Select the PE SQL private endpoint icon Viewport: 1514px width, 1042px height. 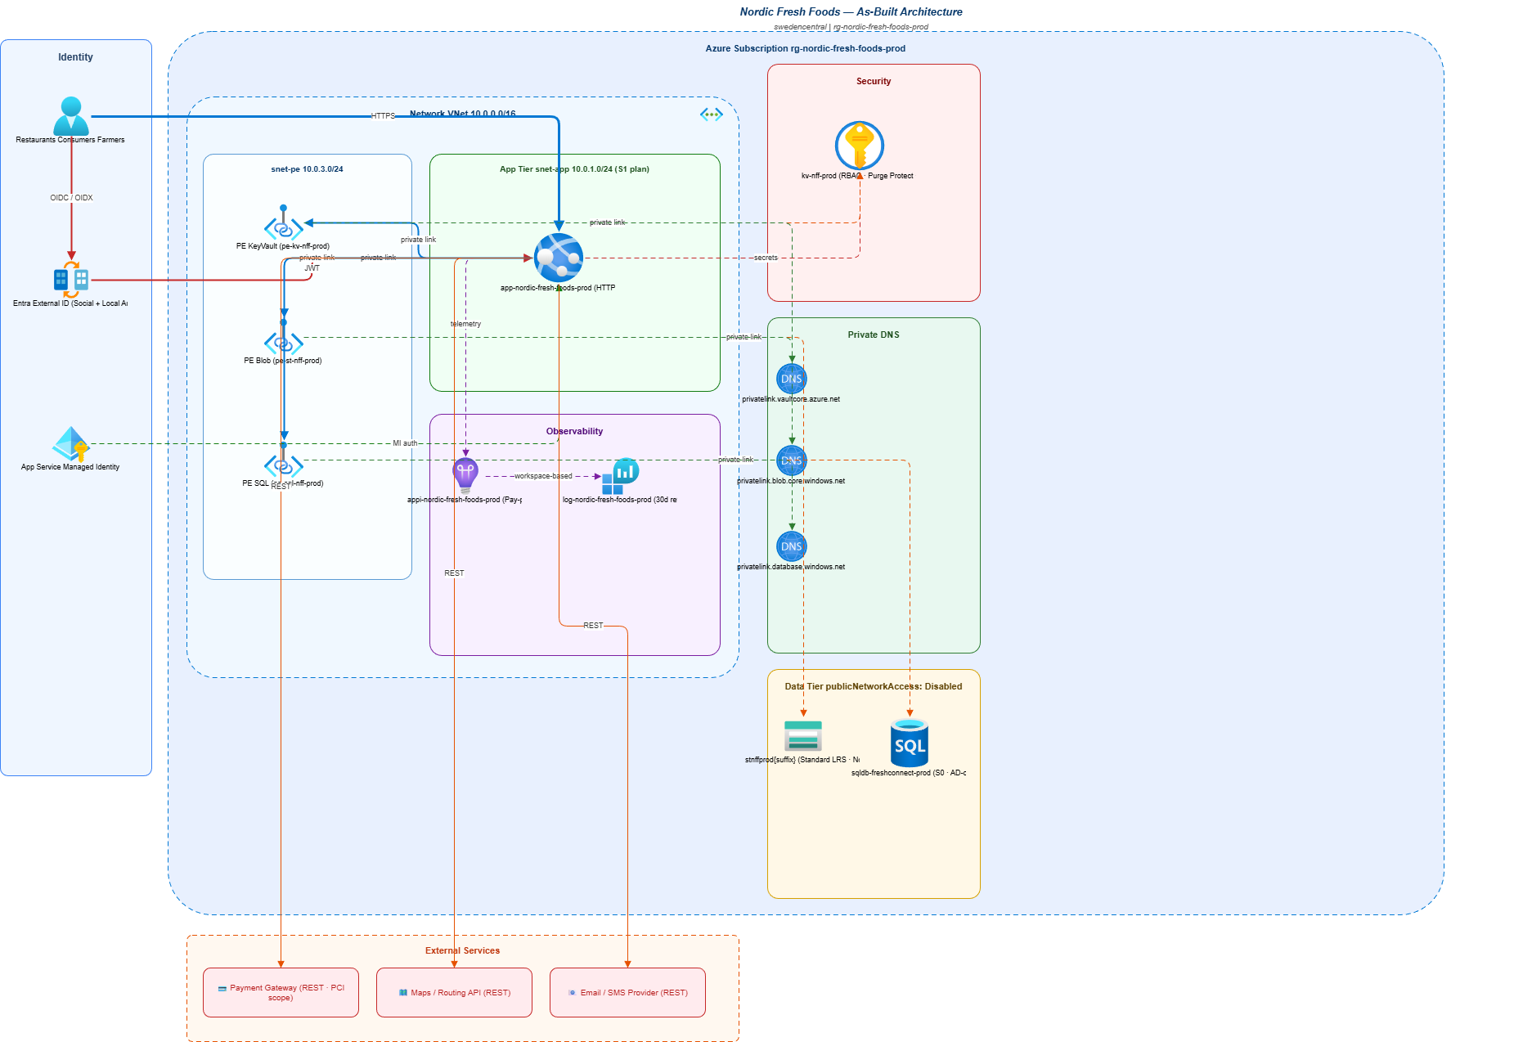[283, 465]
